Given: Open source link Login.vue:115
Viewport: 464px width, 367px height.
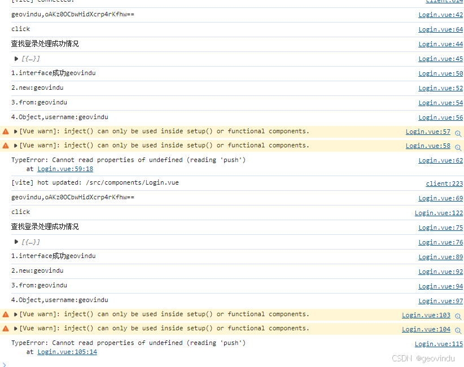Looking at the screenshot, I should tap(439, 344).
